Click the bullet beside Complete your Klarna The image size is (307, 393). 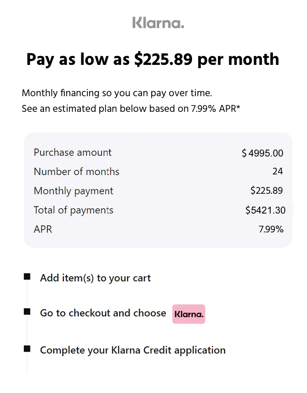coord(27,349)
